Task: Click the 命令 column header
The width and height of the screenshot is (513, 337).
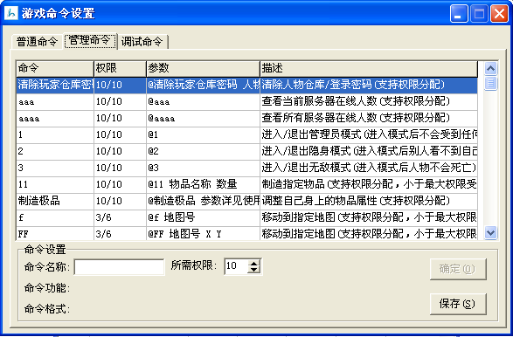Action: pyautogui.click(x=55, y=68)
